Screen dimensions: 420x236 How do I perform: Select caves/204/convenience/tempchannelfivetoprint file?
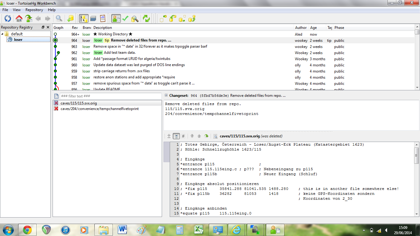[x=99, y=108]
